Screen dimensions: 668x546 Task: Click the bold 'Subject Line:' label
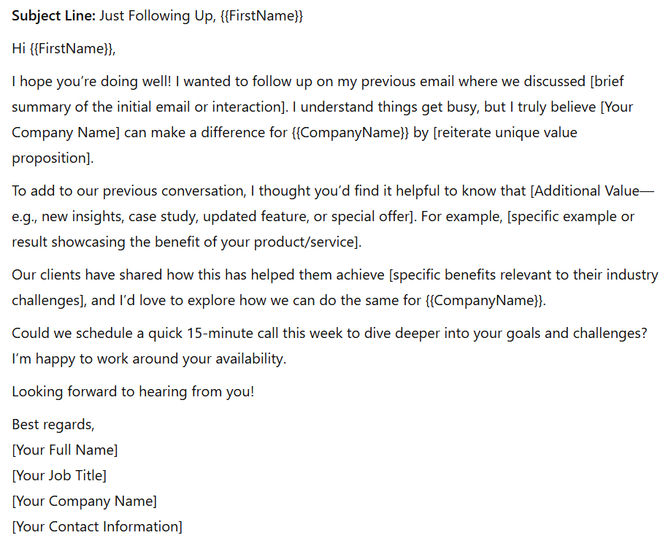(x=54, y=16)
